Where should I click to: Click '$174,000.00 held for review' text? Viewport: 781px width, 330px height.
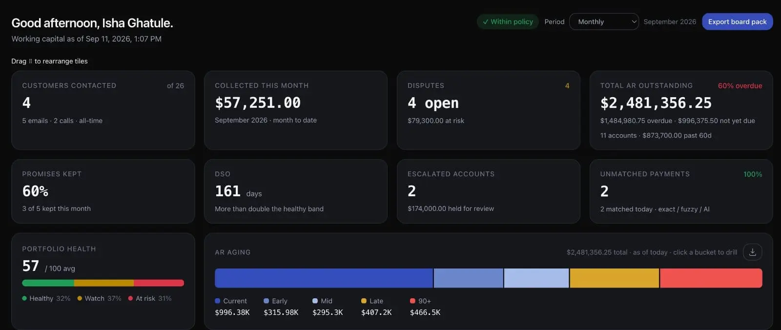[x=451, y=208]
